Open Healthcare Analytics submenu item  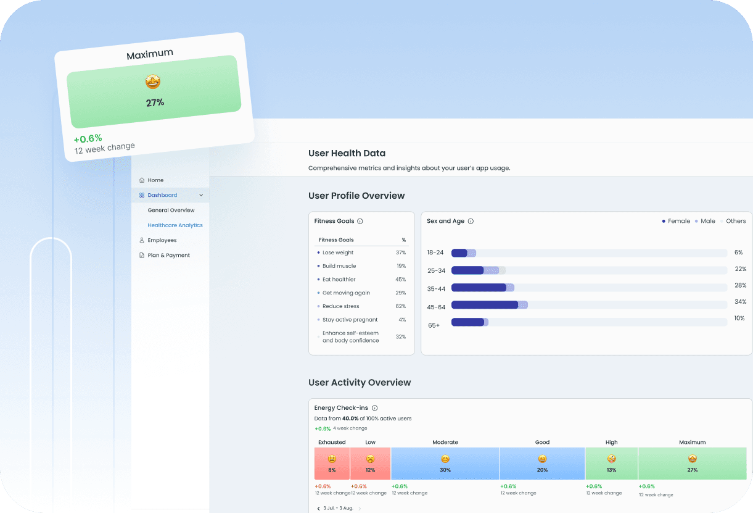[175, 225]
